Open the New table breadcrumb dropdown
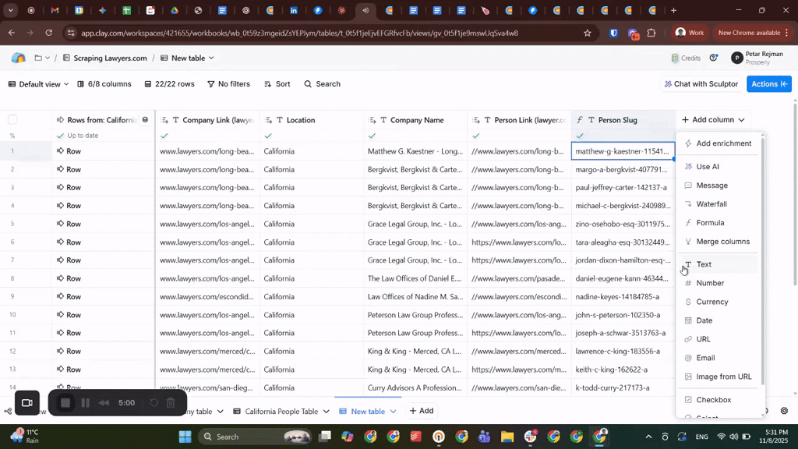The image size is (798, 449). point(192,58)
